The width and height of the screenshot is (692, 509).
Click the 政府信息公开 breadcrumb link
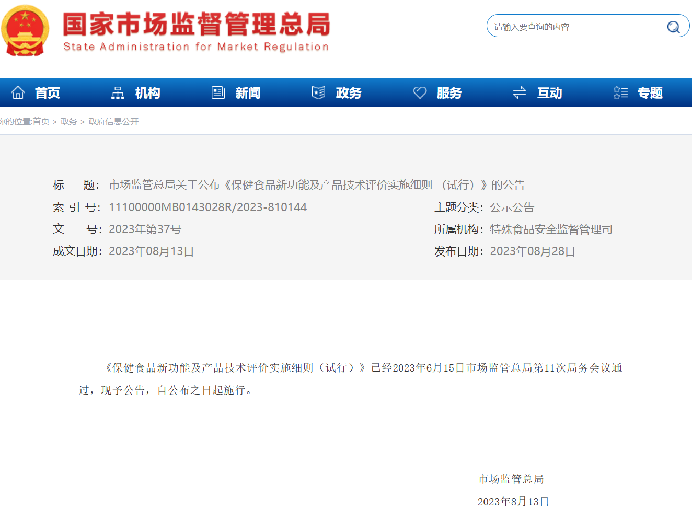click(x=113, y=121)
